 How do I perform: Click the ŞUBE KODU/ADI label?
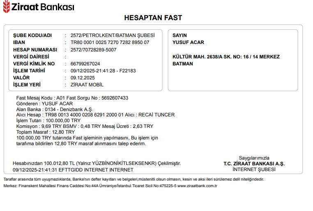(32, 35)
